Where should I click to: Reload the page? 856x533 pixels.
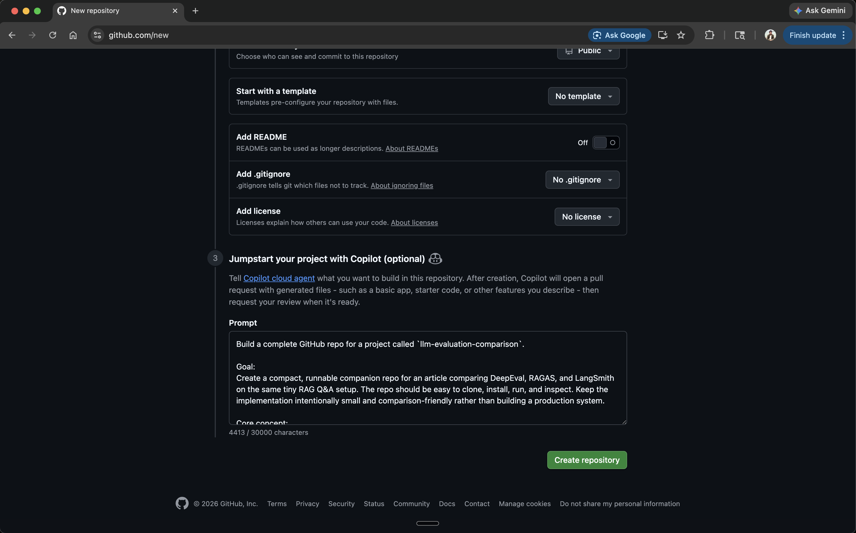click(x=52, y=35)
